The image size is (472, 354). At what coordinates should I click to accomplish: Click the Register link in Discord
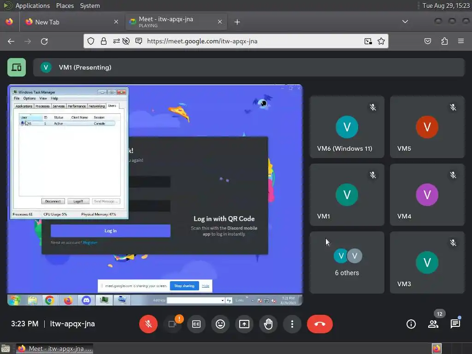(90, 242)
